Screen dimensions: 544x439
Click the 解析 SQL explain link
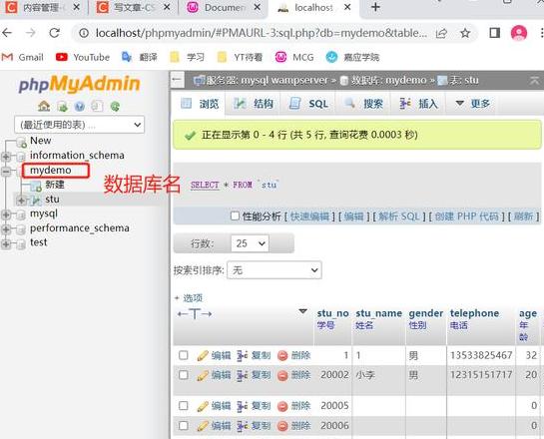tap(399, 217)
